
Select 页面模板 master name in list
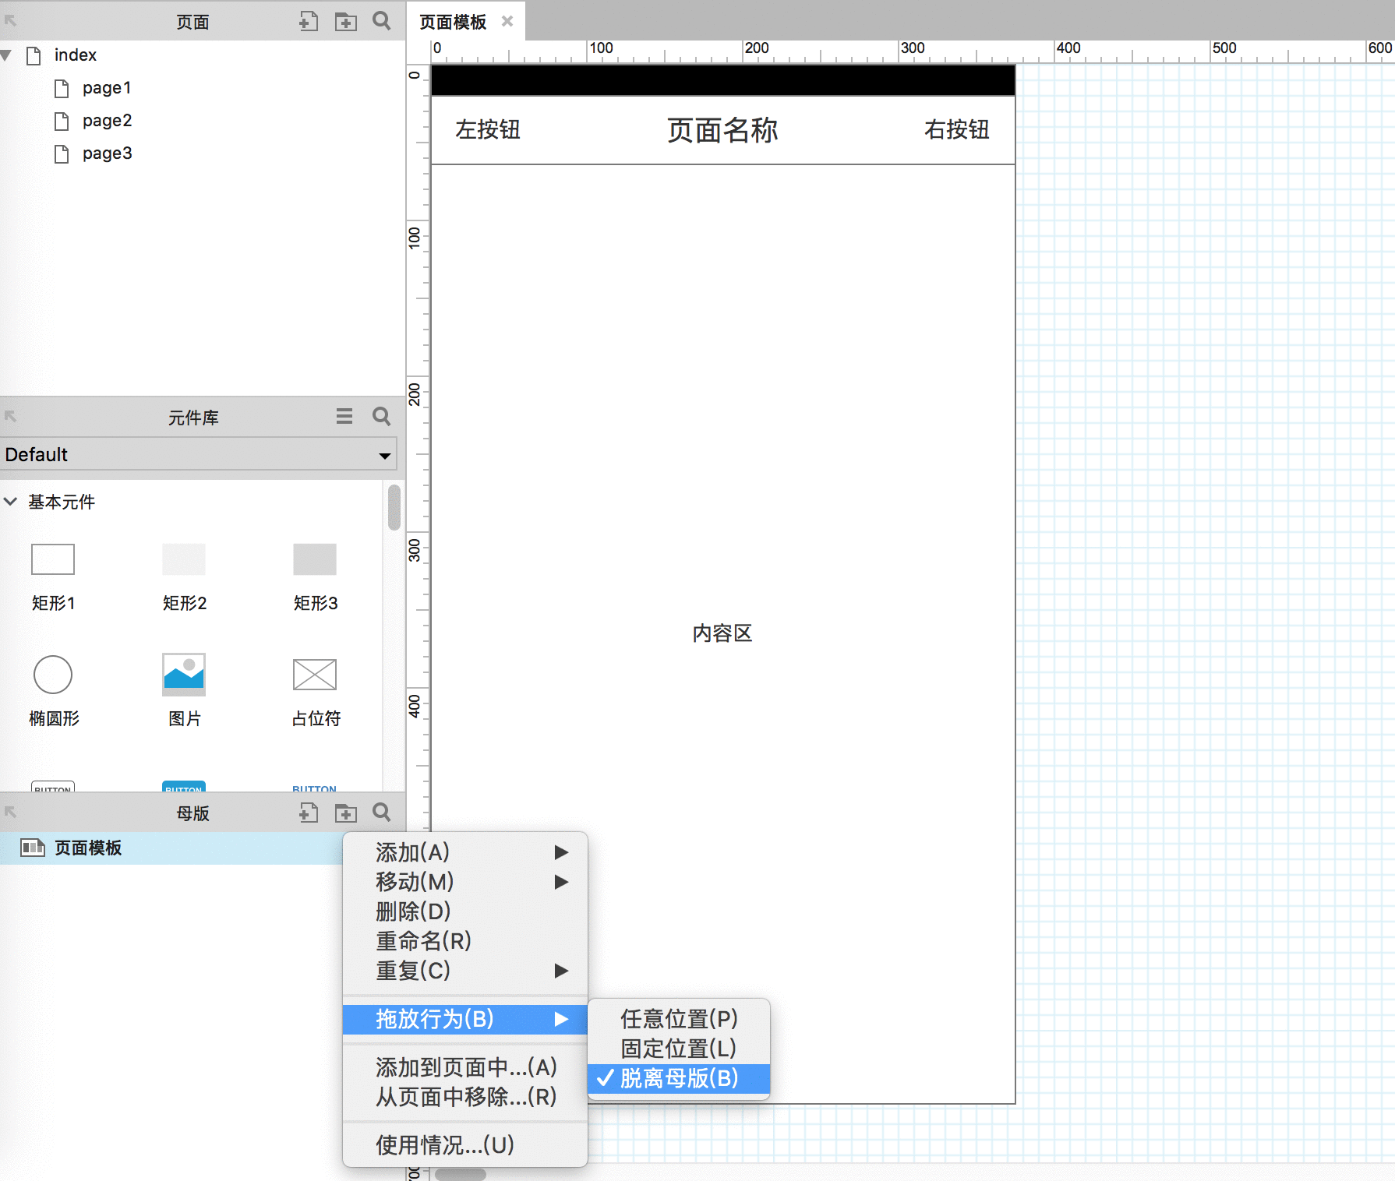tap(88, 848)
